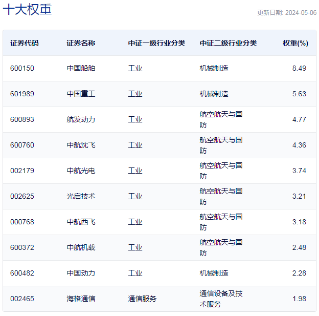
Task: Click weight value 3.21
Action: coord(299,196)
